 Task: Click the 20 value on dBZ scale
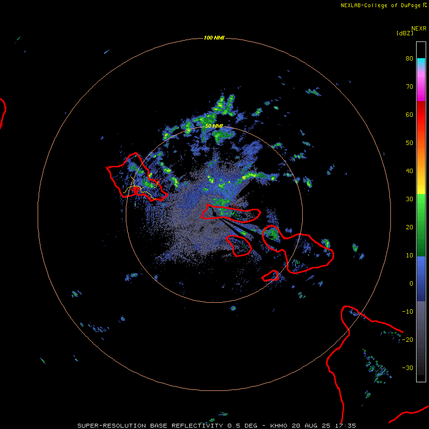pos(409,227)
